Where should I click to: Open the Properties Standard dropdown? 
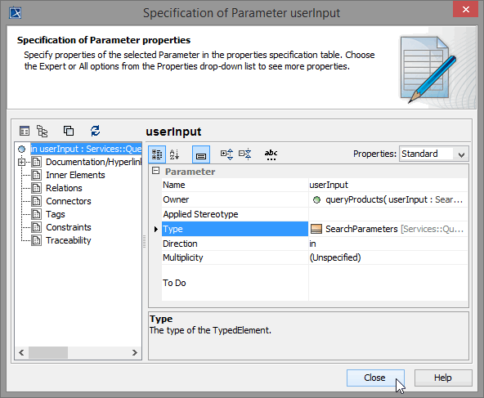[x=434, y=154]
